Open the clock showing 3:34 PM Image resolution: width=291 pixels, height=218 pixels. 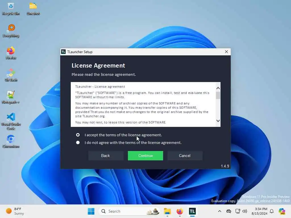click(x=259, y=211)
